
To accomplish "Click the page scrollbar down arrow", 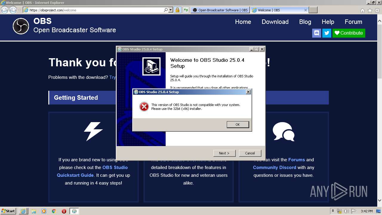I will pos(380,200).
